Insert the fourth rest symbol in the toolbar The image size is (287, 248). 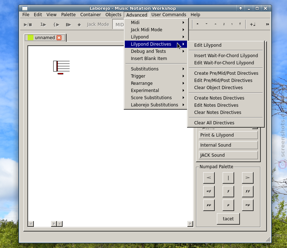pyautogui.click(x=224, y=24)
